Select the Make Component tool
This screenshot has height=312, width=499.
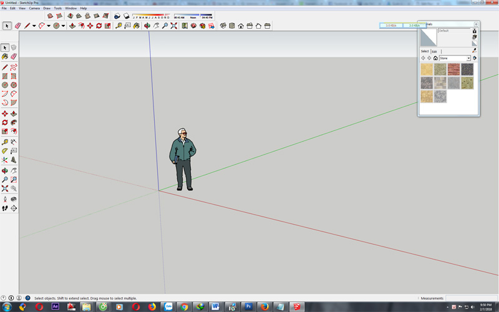[x=14, y=47]
